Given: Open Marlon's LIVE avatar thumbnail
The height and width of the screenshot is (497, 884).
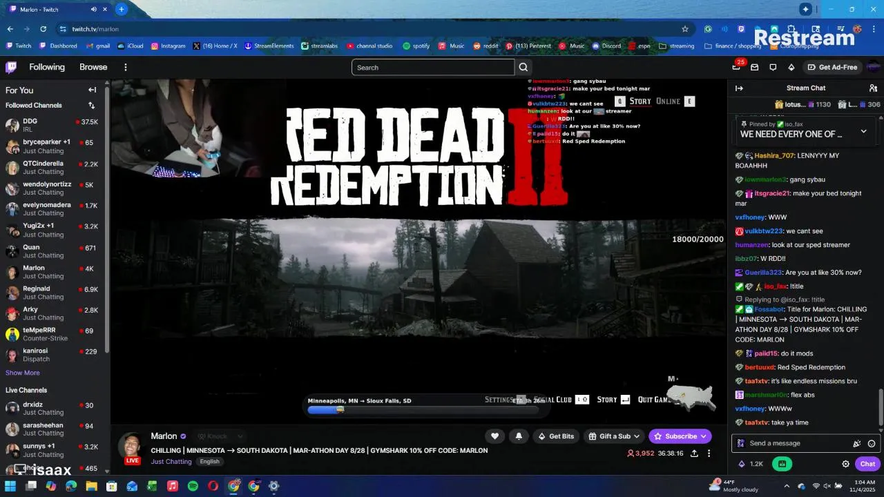Looking at the screenshot, I should (x=133, y=447).
